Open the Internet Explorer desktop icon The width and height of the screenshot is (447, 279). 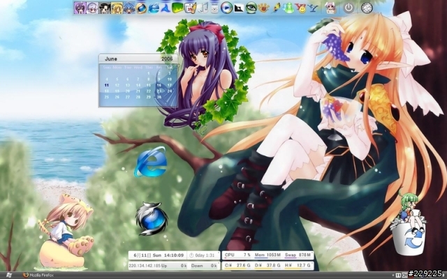151,162
